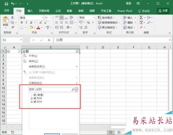The height and width of the screenshot is (135, 173).
Task: Open number format dropdown
Action: coord(94,18)
